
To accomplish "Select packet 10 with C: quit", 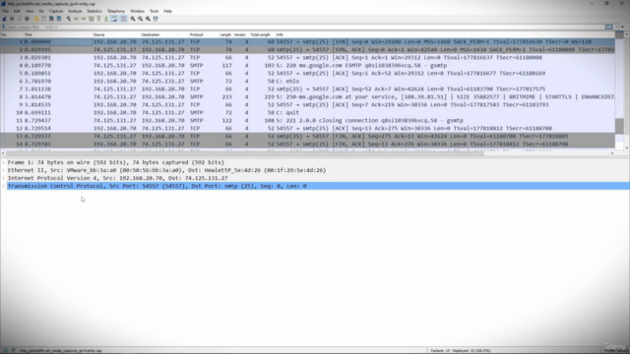I will [307, 112].
